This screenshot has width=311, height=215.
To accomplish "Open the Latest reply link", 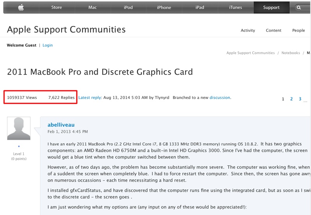I will [x=90, y=97].
